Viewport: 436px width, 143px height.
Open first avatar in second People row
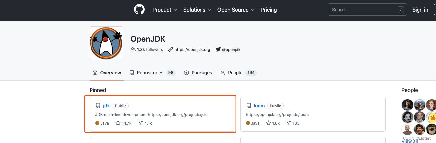click(407, 117)
